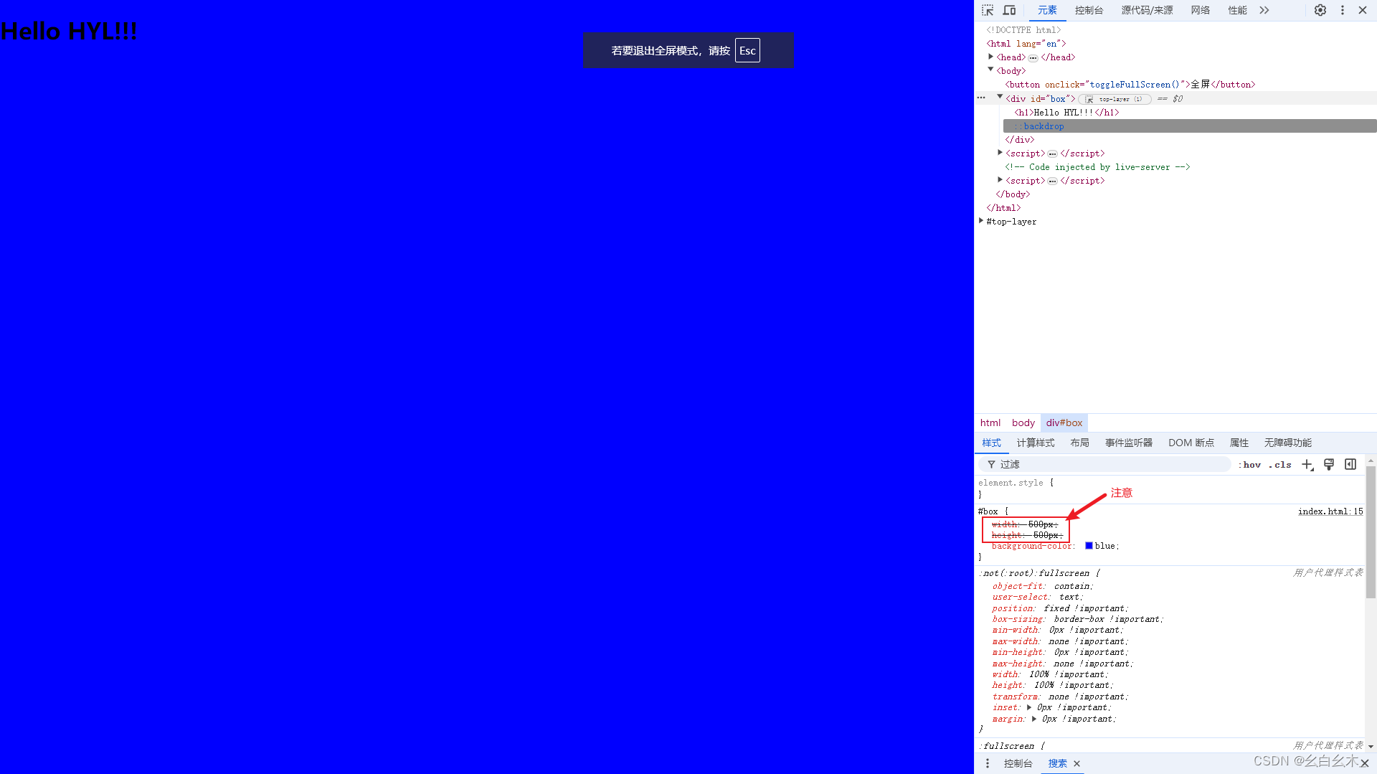Click the styles pane scrollbar thumb

coord(1371,532)
